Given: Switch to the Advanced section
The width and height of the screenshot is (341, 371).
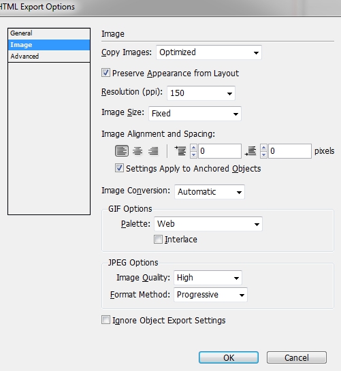Looking at the screenshot, I should [x=49, y=57].
